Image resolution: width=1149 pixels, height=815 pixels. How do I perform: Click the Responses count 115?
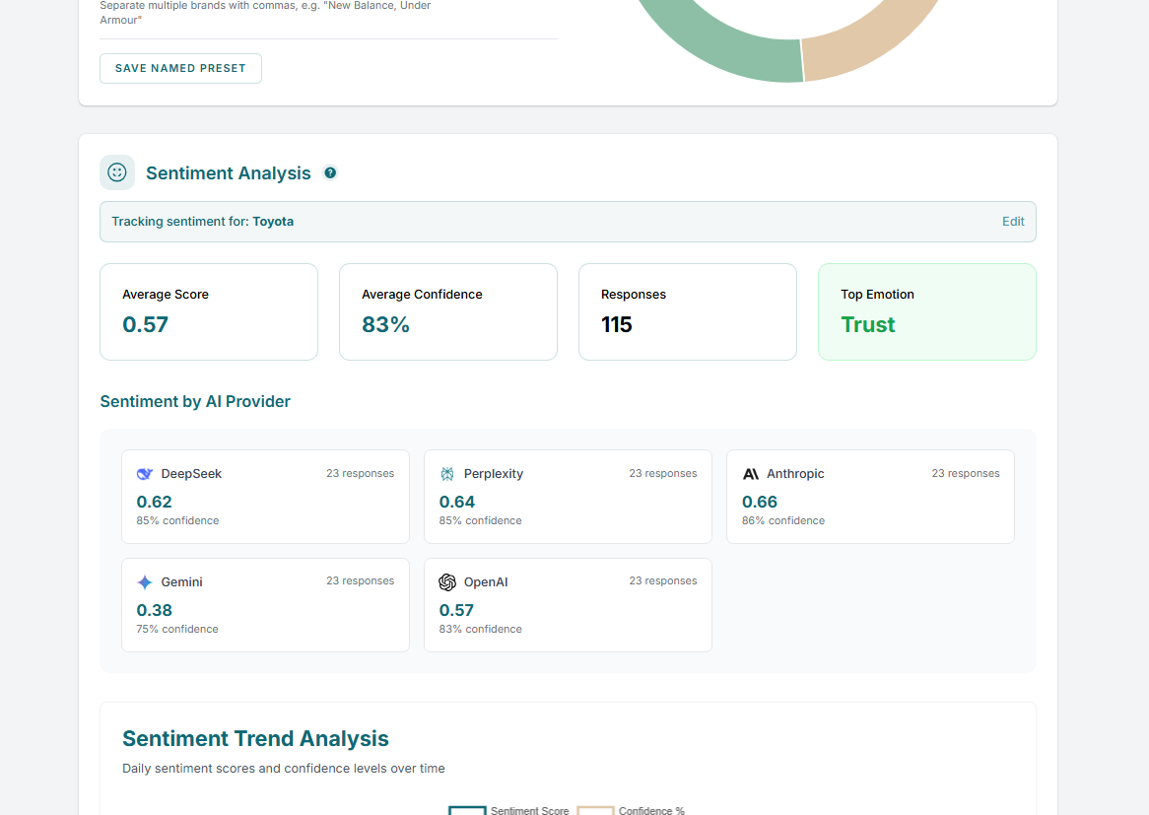(616, 324)
